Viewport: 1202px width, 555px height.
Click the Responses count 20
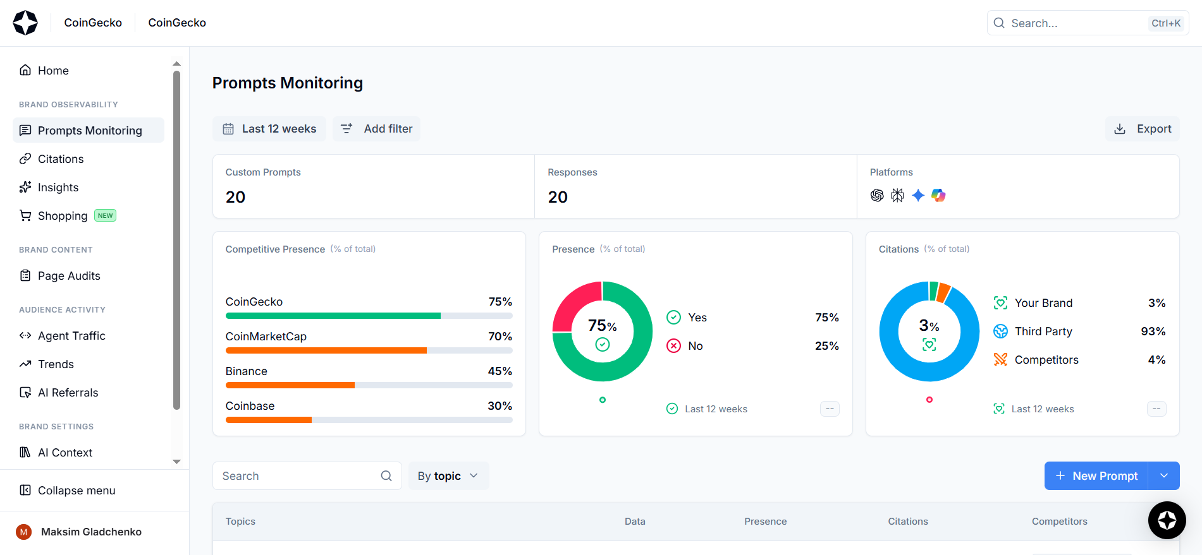coord(558,197)
